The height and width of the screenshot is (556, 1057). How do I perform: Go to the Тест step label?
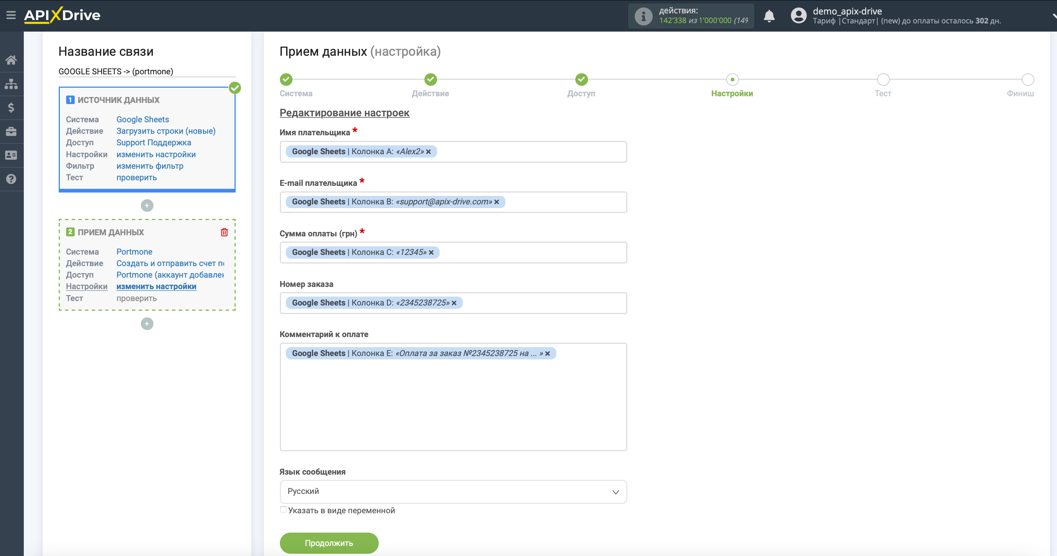(883, 94)
